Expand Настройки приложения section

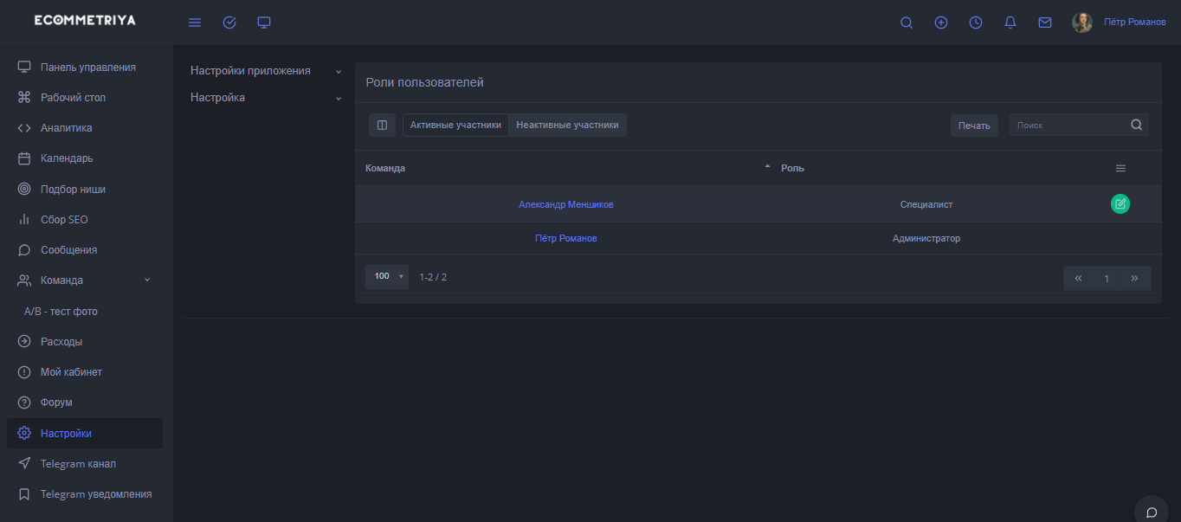pyautogui.click(x=266, y=71)
